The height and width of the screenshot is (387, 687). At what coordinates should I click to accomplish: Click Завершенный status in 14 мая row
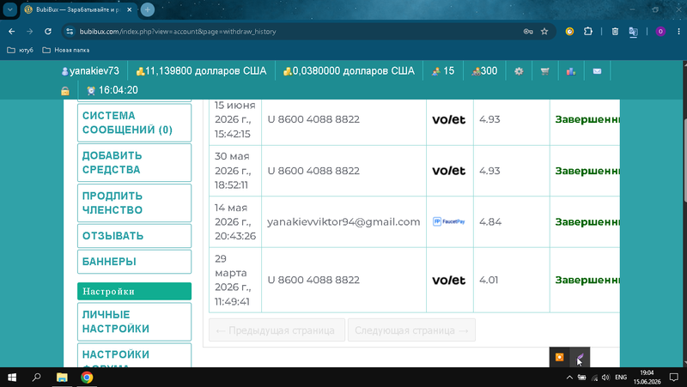587,222
